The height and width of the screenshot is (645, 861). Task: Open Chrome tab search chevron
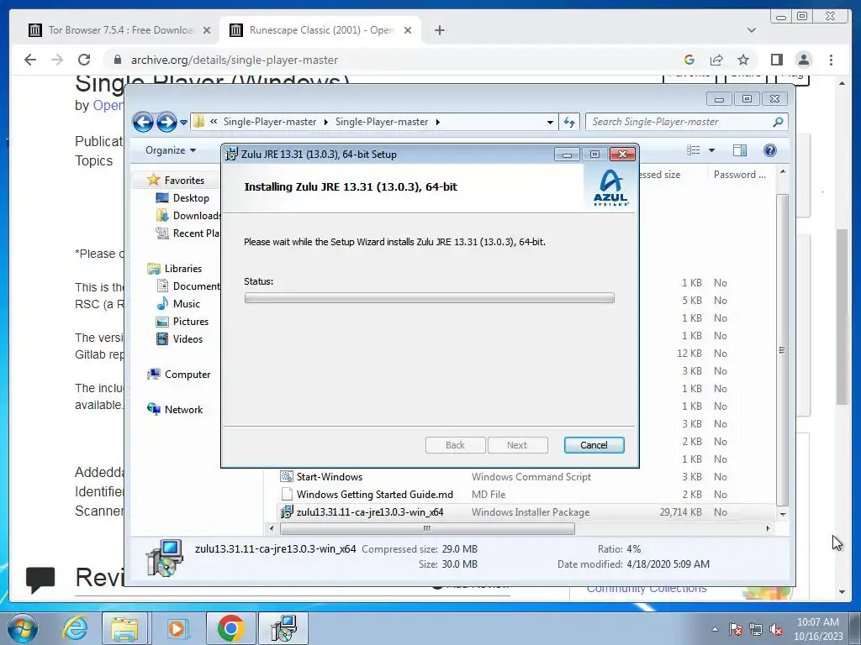tap(752, 30)
